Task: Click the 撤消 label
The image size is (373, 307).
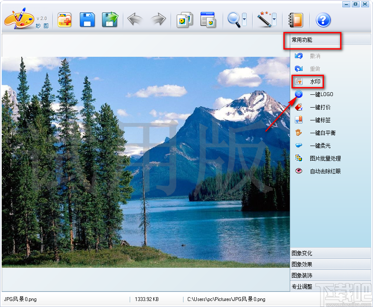Action: 315,56
